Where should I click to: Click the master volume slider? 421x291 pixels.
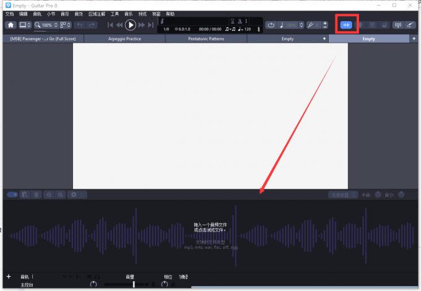point(134,284)
